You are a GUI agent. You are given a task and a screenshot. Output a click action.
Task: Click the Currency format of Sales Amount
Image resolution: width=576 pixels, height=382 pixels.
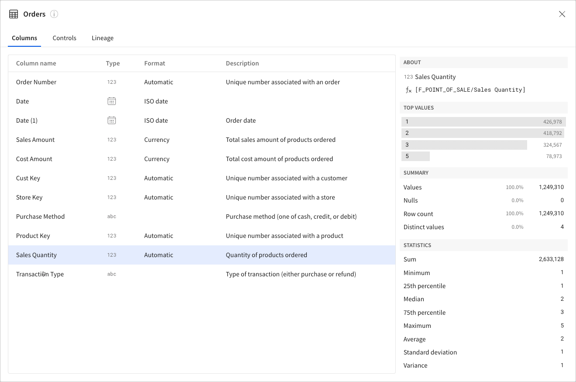157,140
